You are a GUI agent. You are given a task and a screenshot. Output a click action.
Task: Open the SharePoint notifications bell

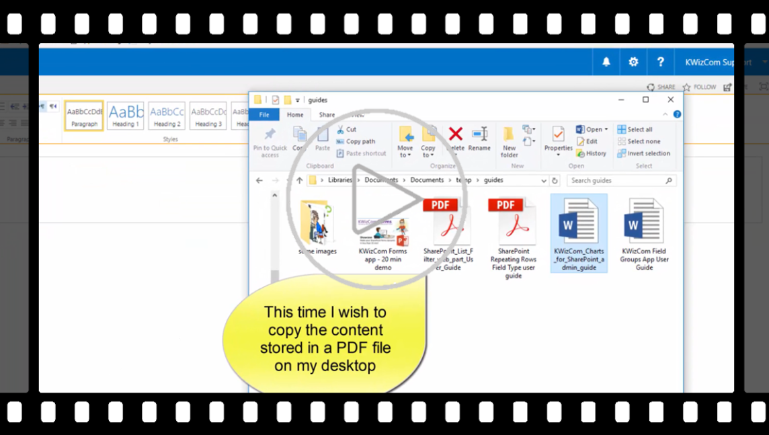coord(606,62)
